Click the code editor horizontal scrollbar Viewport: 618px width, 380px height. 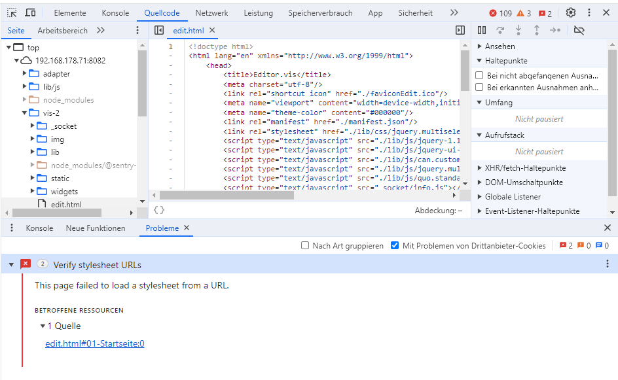227,196
